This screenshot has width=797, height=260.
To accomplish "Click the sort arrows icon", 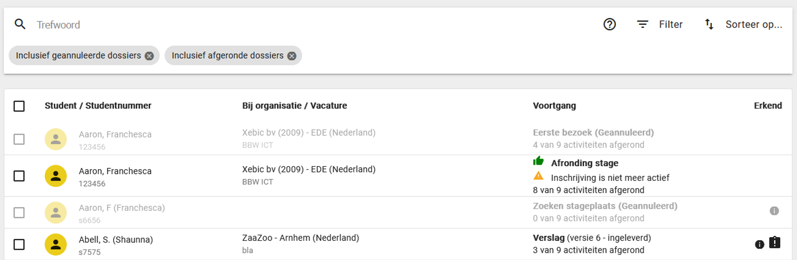I will [709, 24].
